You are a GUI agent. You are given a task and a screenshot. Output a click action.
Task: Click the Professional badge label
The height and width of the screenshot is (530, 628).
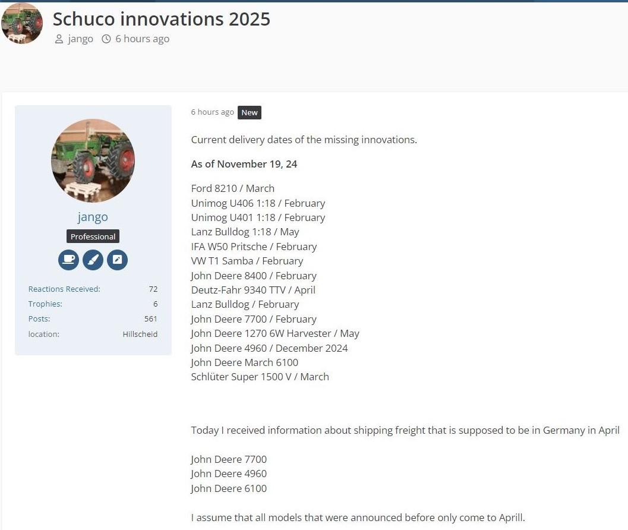tap(93, 236)
